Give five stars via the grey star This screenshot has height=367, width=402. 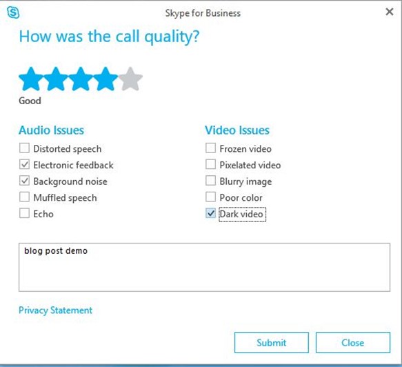pos(130,79)
